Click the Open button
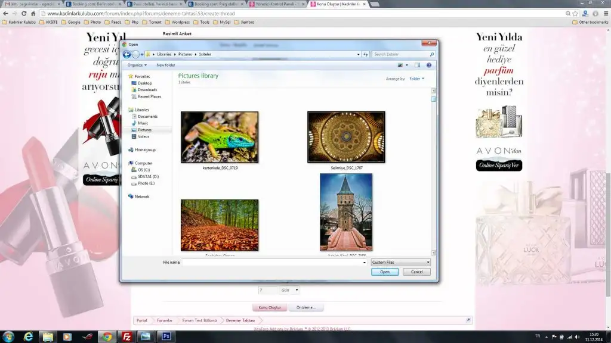The width and height of the screenshot is (611, 343). [385, 272]
